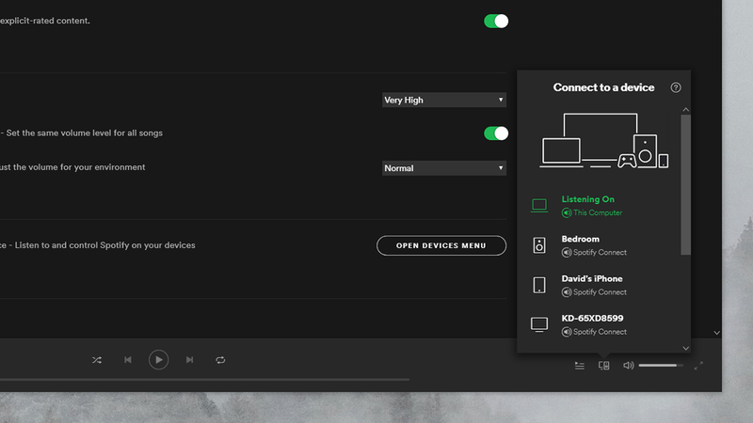Toggle shuffle playback
Screen dimensions: 753x423
[x=97, y=360]
